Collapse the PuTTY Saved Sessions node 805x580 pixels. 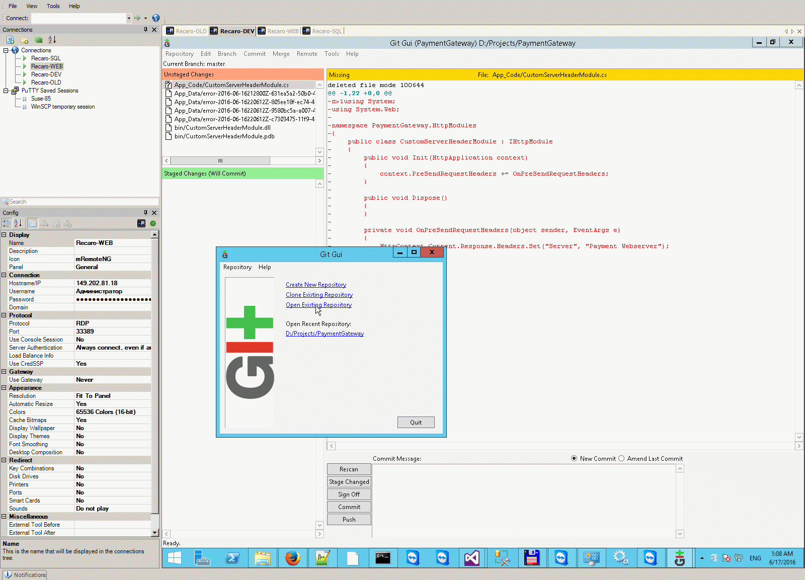6,91
